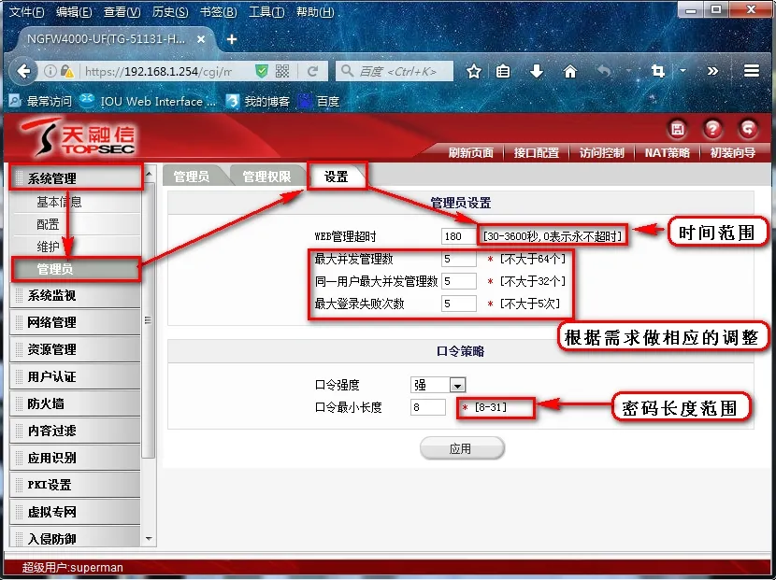Open 维护 in the sidebar

pyautogui.click(x=48, y=247)
